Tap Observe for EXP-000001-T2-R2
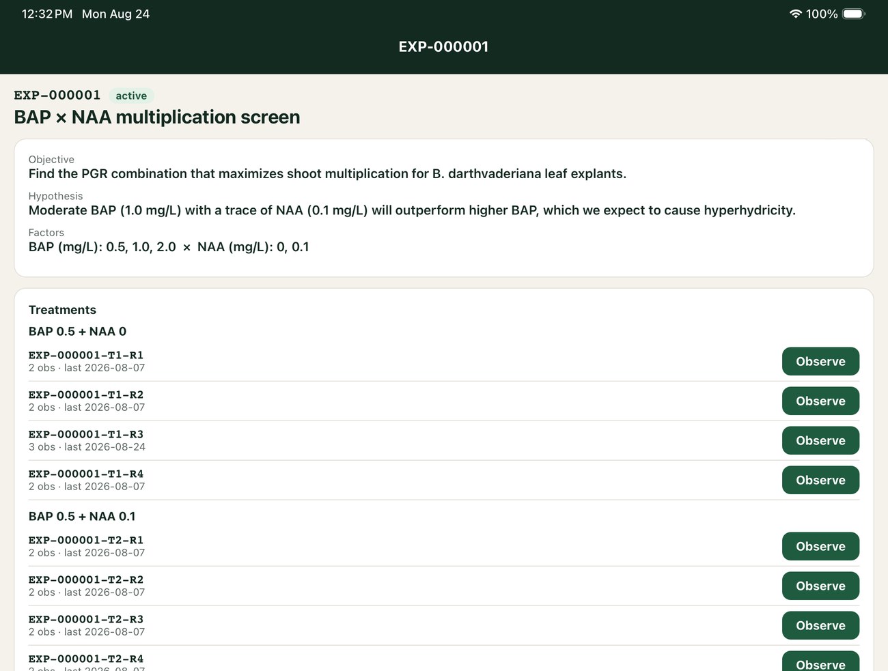The image size is (888, 671). [820, 586]
